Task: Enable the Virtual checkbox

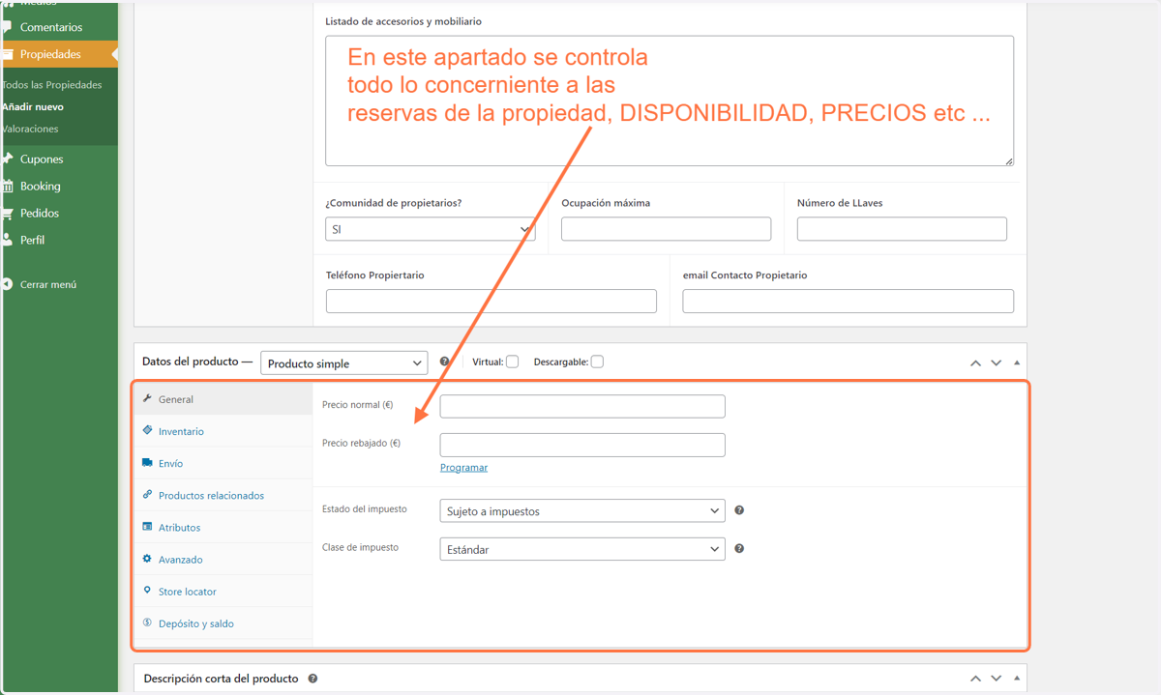Action: point(512,362)
